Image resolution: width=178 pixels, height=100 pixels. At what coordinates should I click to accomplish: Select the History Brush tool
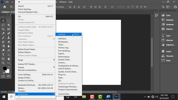(3, 42)
